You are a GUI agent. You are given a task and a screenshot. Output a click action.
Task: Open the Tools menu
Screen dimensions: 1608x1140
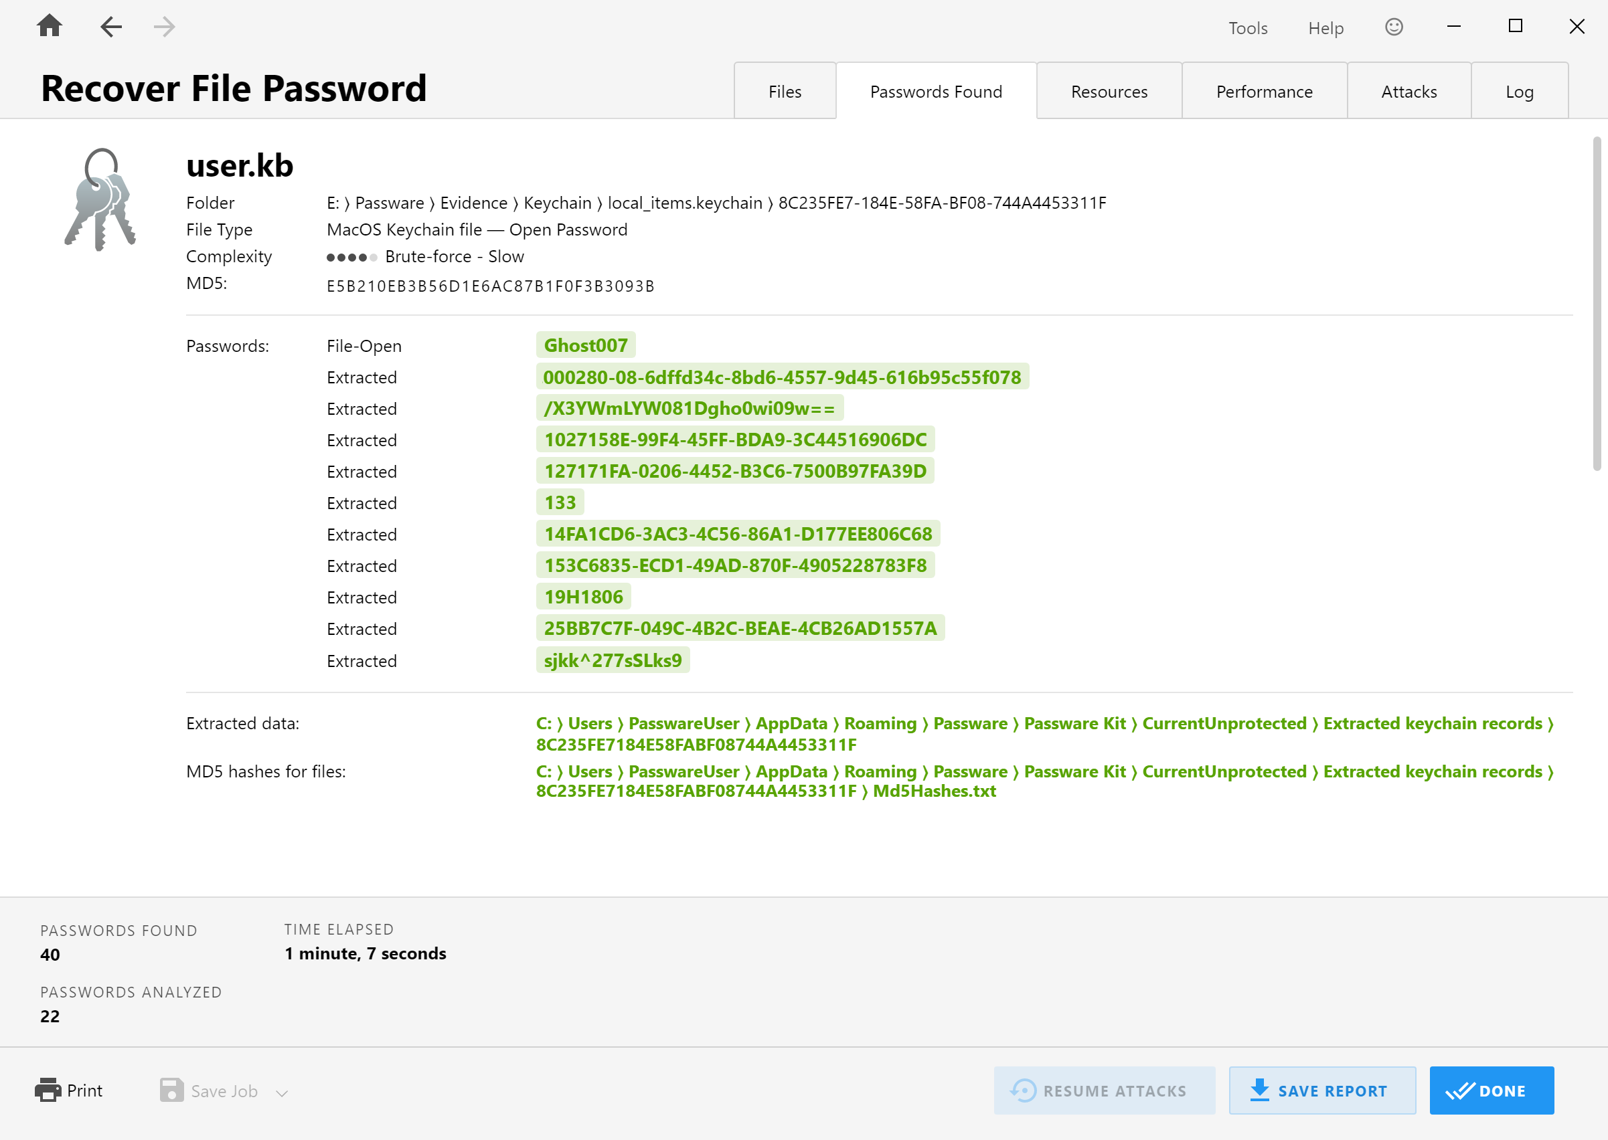[x=1248, y=28]
